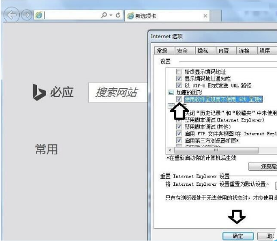Viewport: 277px width, 241px height.
Task: Click the 禁用脚本调试(Internet Explorer) label
Action: (x=224, y=120)
